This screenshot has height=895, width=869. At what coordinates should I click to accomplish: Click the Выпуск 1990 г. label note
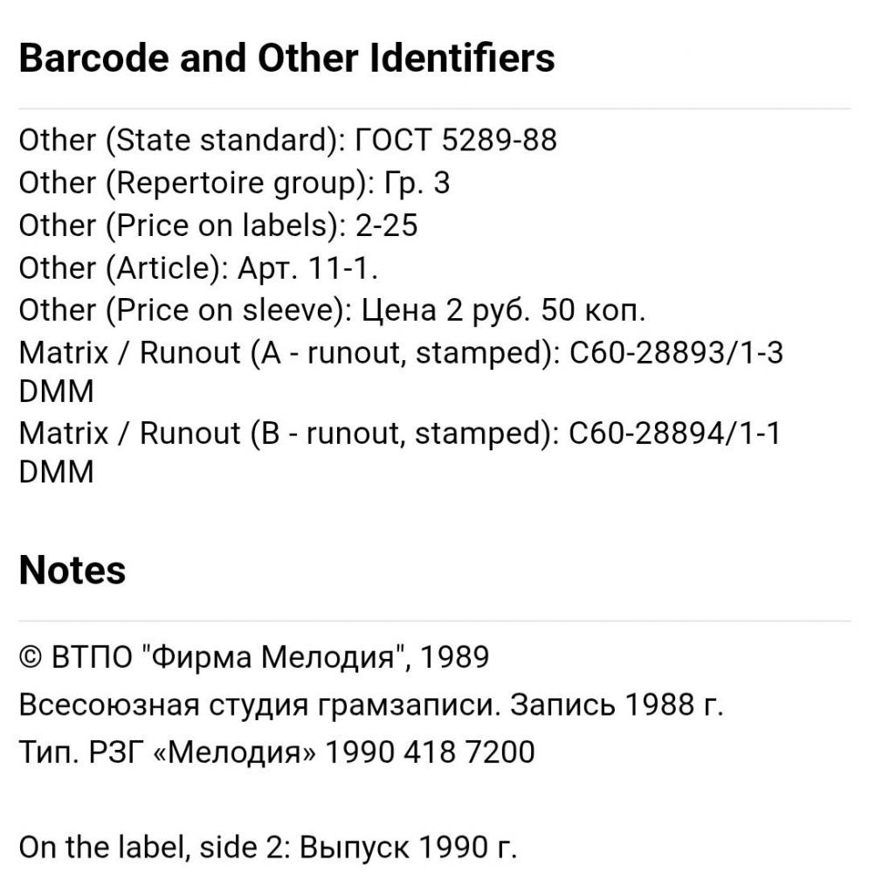click(x=409, y=847)
